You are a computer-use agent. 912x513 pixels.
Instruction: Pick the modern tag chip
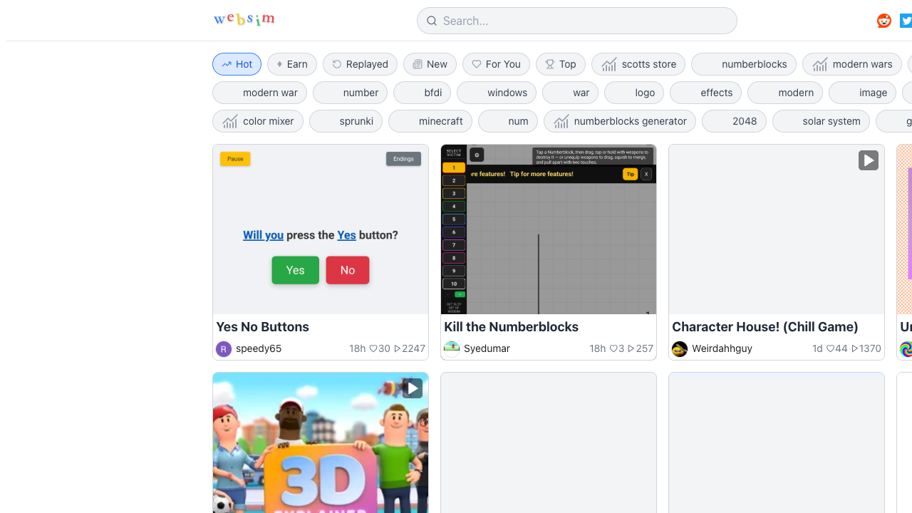coord(785,93)
